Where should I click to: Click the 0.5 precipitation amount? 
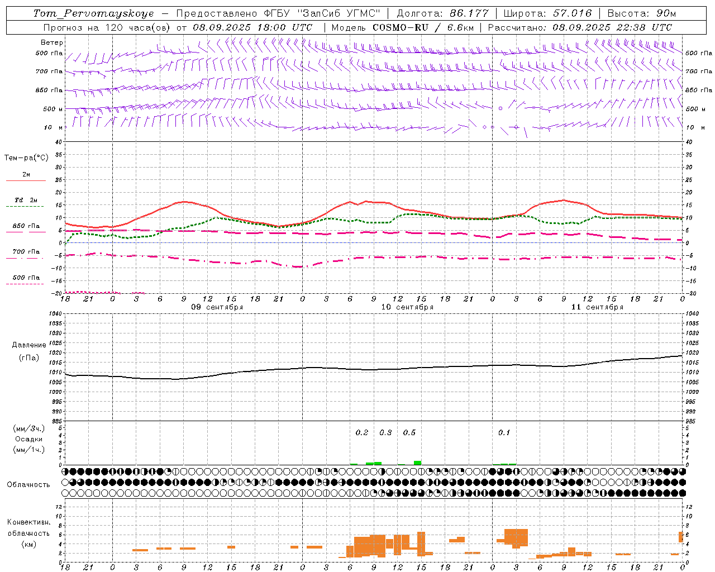[x=409, y=433]
